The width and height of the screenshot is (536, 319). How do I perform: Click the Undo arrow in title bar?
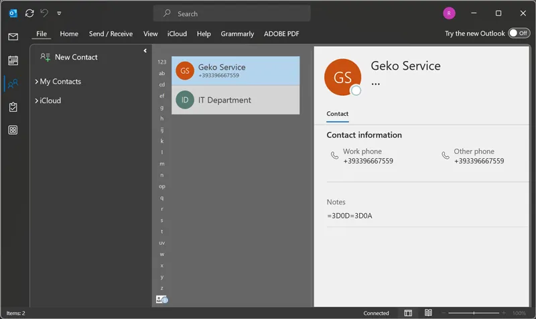point(45,13)
